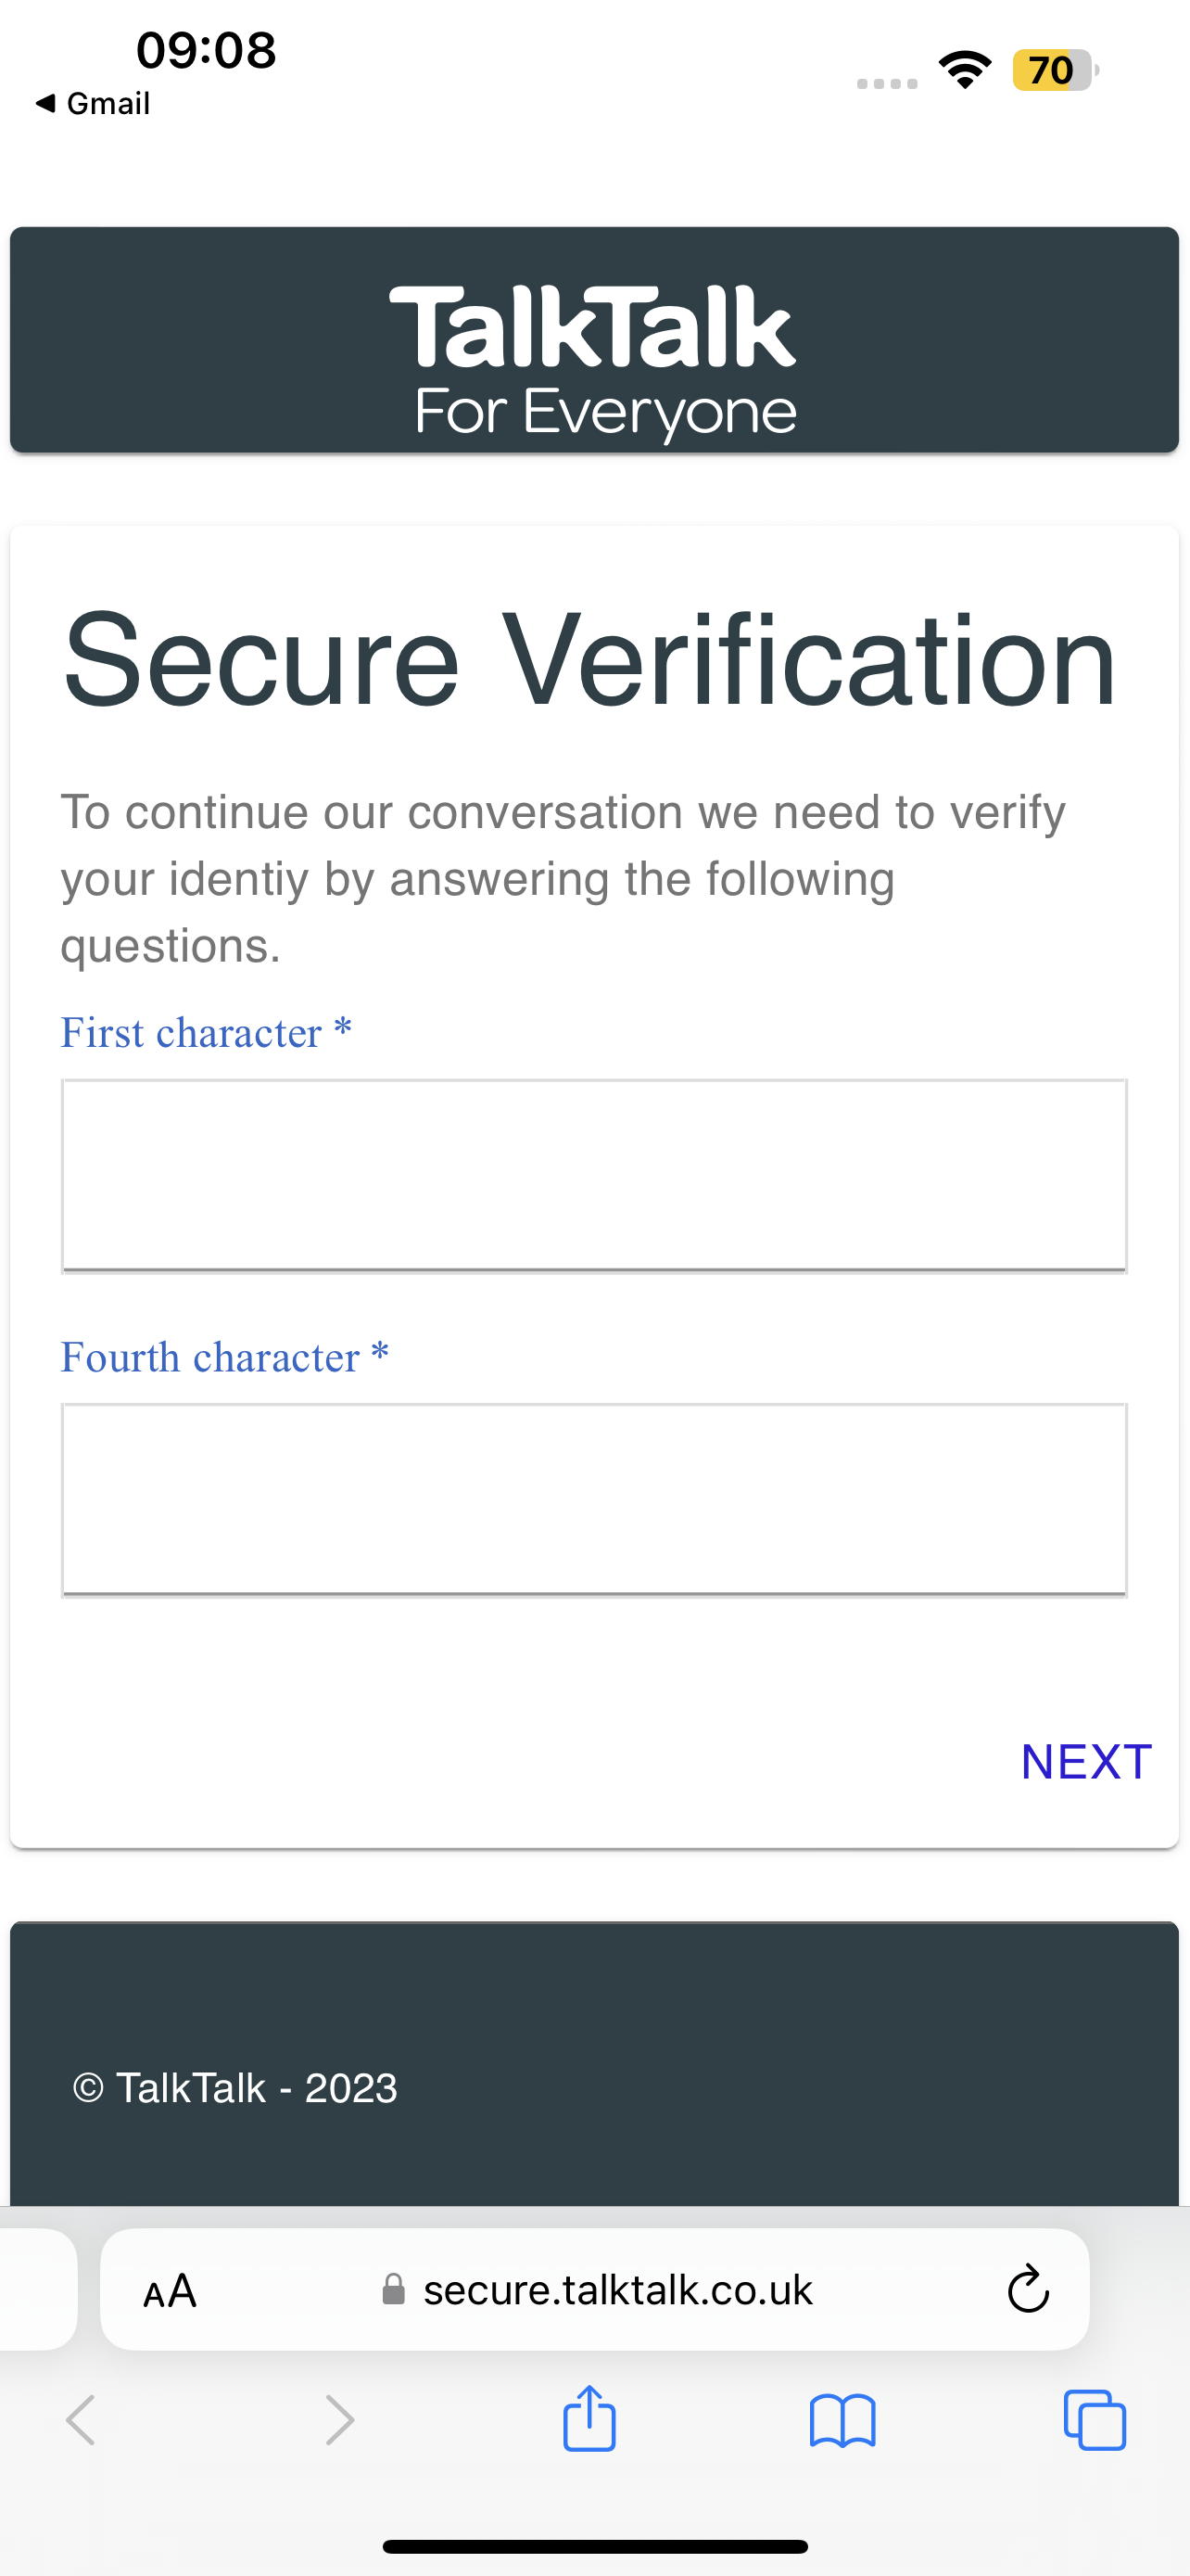
Task: Switch to the previous tab at left edge
Action: pyautogui.click(x=36, y=2289)
